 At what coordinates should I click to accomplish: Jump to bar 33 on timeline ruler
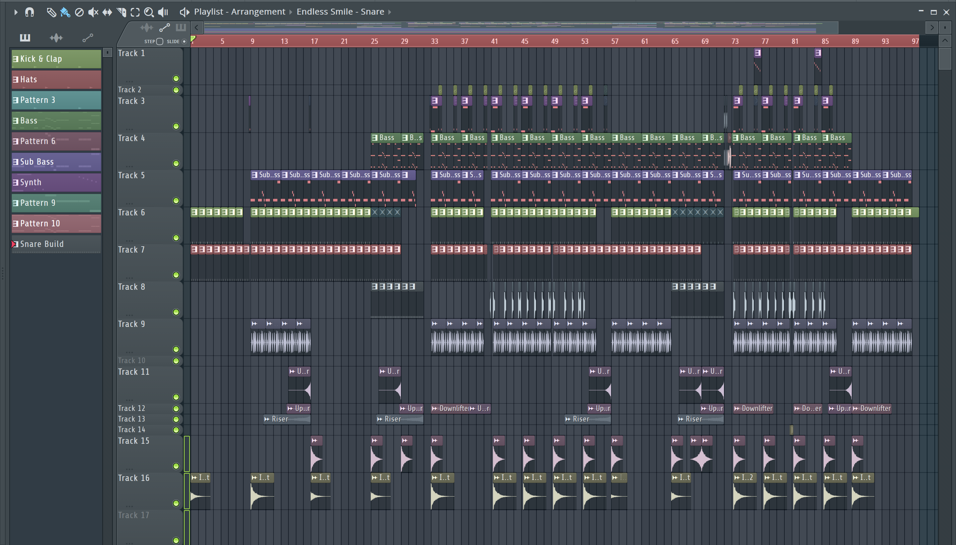[x=434, y=41]
